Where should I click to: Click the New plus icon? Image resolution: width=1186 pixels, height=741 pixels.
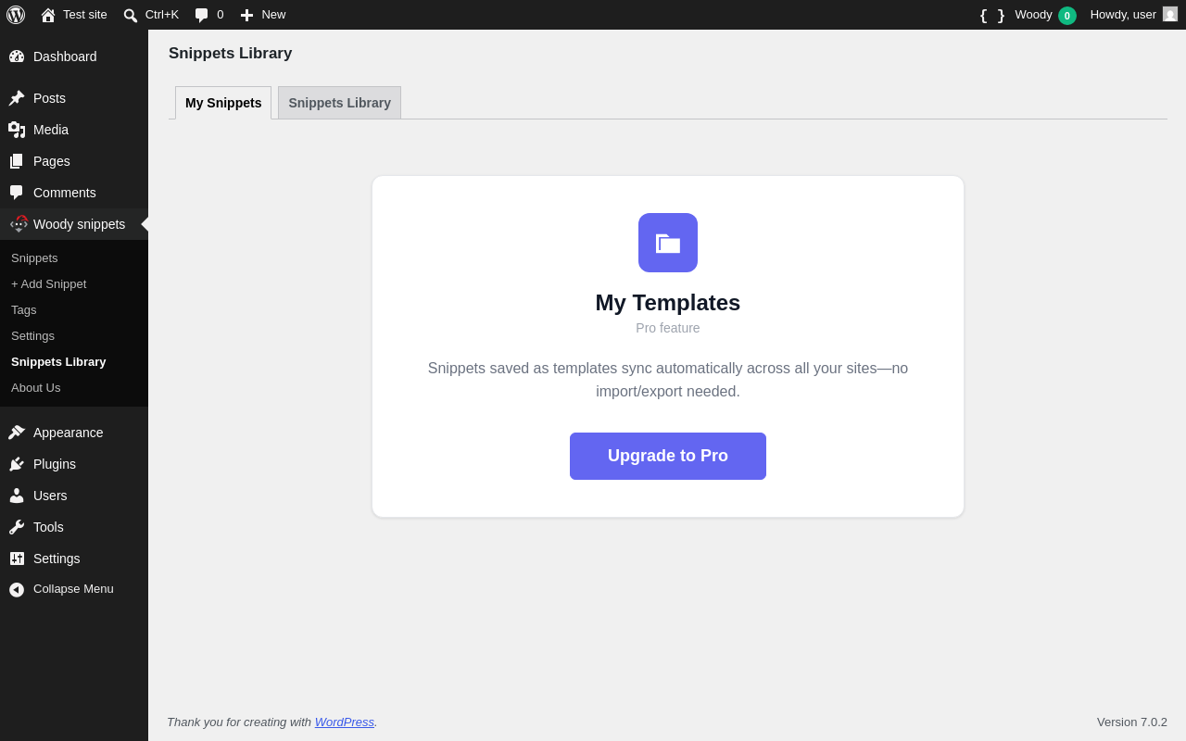(x=246, y=15)
